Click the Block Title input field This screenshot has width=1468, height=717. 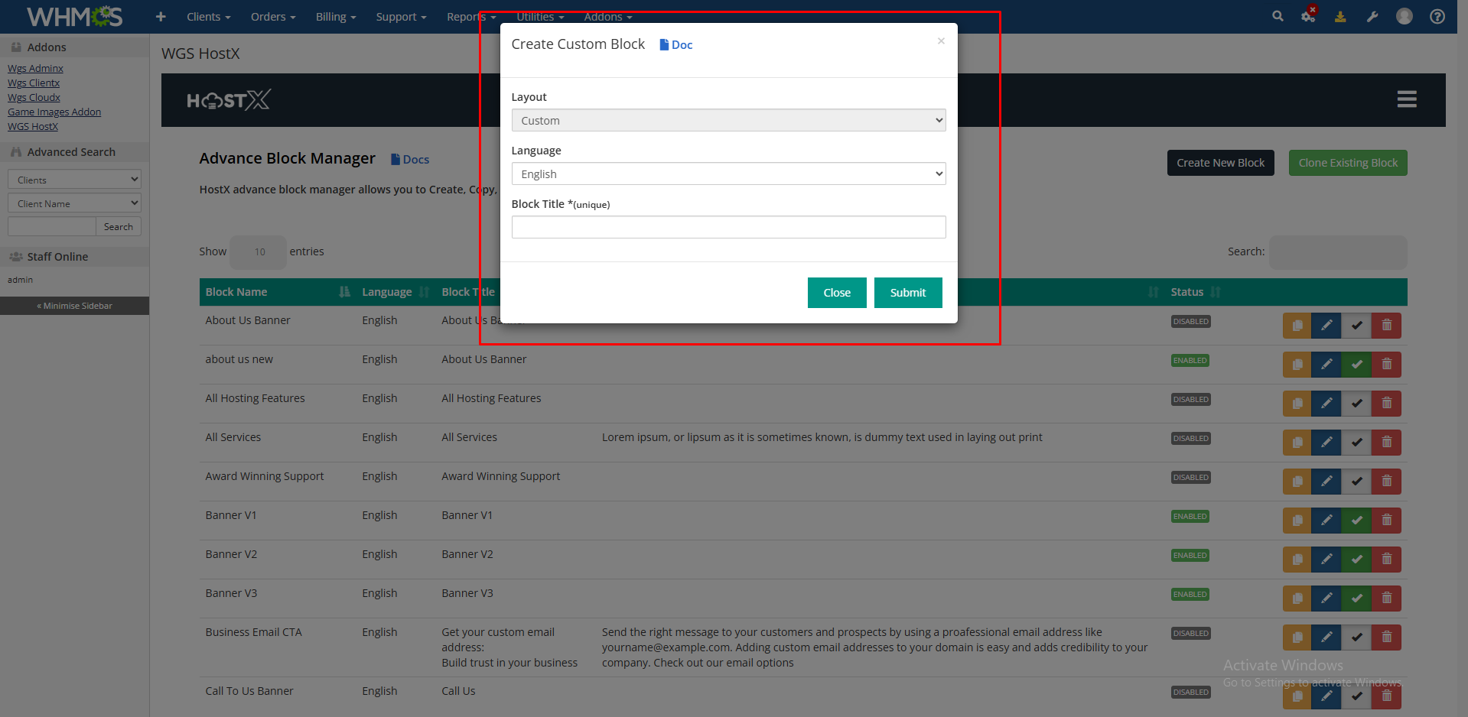[x=728, y=227]
